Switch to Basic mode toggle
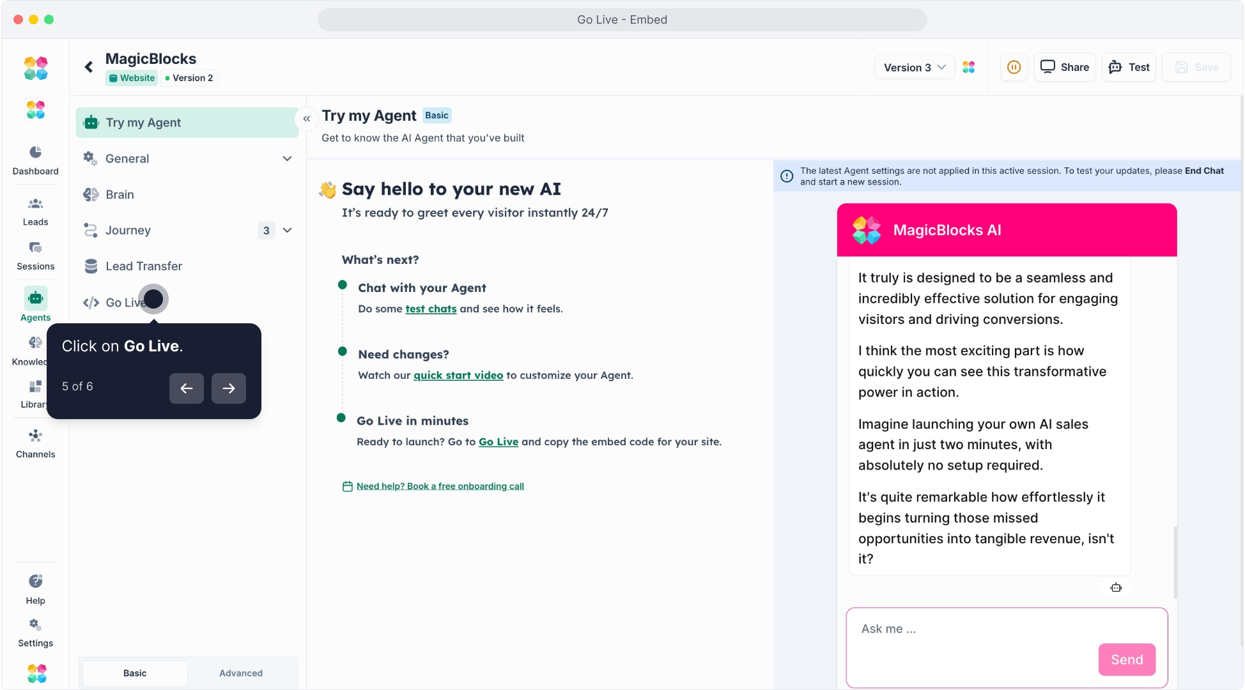This screenshot has width=1245, height=690. click(x=135, y=673)
